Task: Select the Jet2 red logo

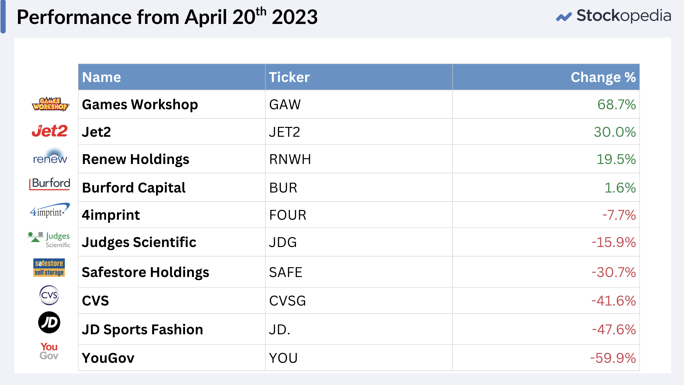Action: click(x=50, y=131)
